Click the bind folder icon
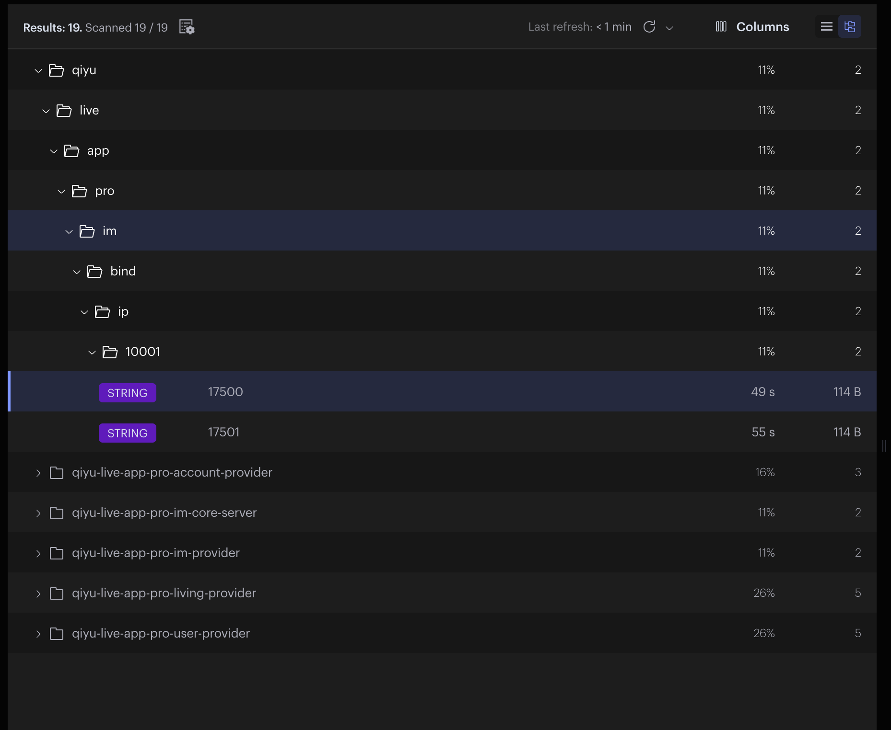 click(x=94, y=272)
